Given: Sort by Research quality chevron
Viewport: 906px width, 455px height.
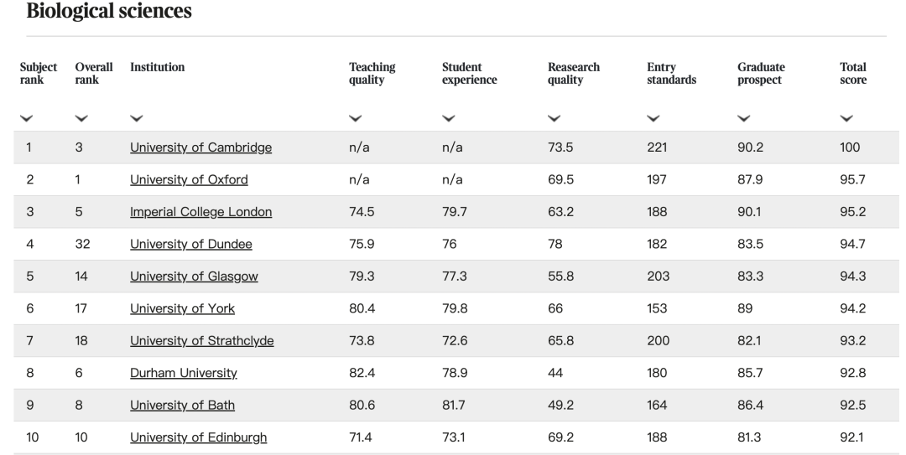Looking at the screenshot, I should tap(554, 119).
